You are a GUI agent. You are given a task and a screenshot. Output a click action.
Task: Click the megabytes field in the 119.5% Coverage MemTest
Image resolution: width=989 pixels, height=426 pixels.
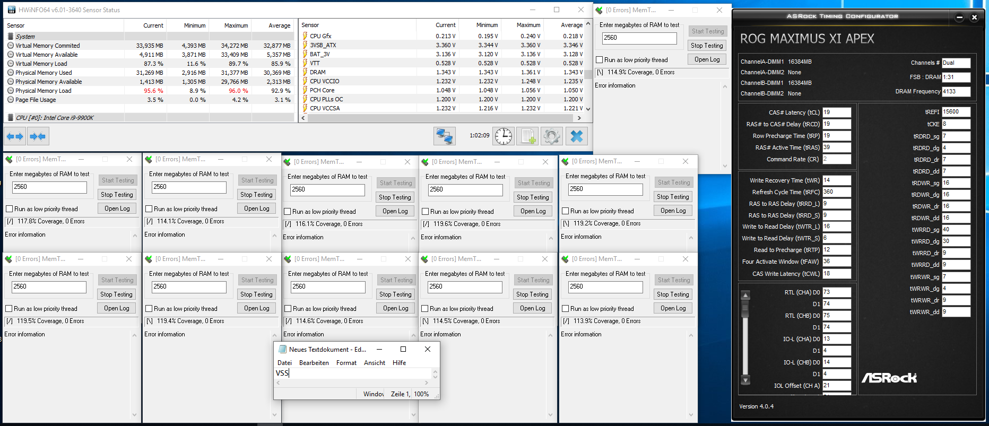pos(49,287)
